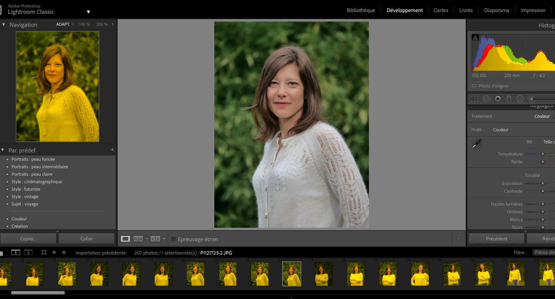Select the Radial filter tool
This screenshot has height=299, width=555.
[x=520, y=99]
